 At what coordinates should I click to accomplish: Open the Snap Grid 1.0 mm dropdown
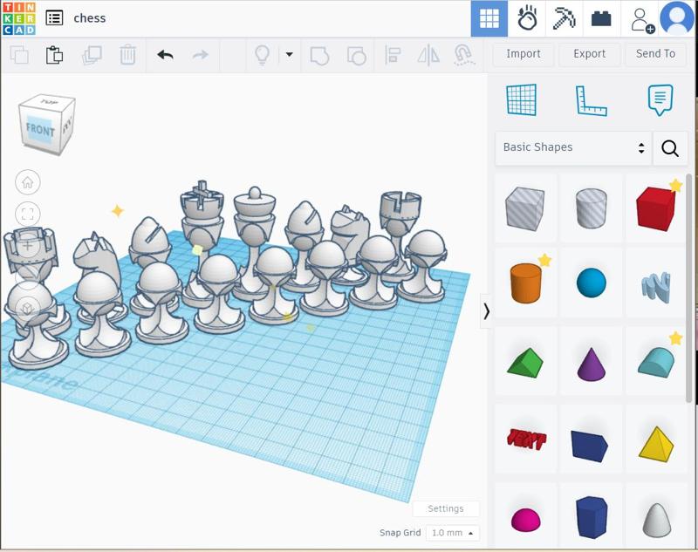pyautogui.click(x=453, y=533)
